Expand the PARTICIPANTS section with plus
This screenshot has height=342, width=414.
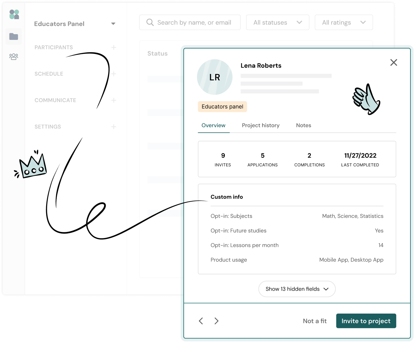[114, 47]
